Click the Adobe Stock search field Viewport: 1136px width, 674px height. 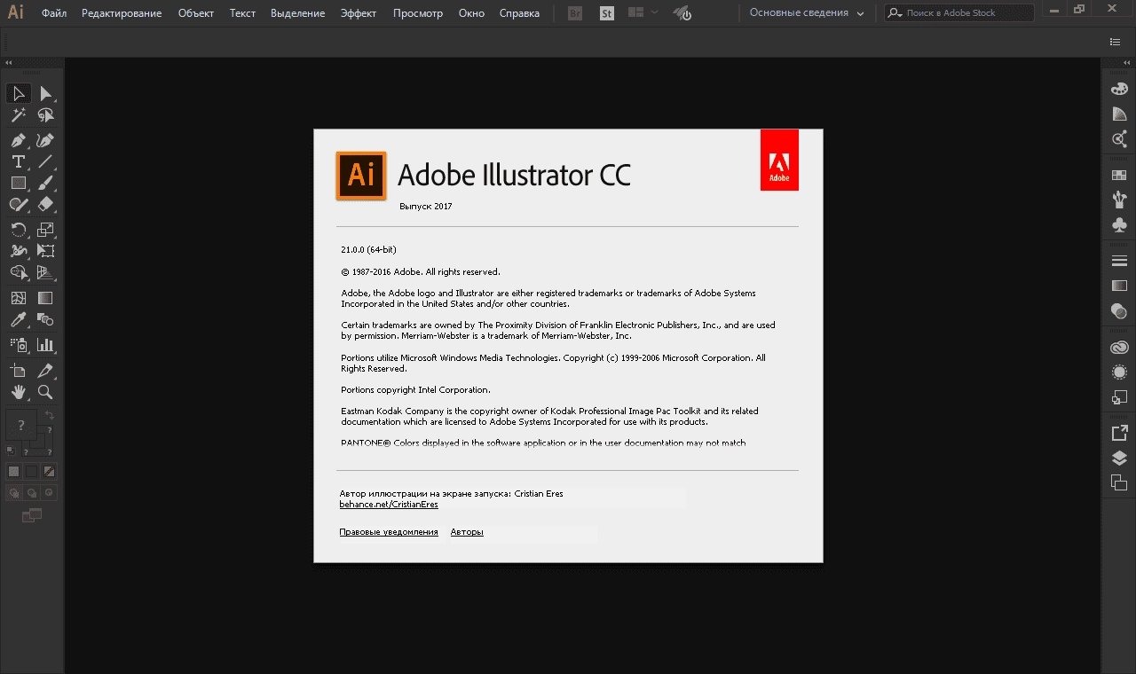click(959, 13)
